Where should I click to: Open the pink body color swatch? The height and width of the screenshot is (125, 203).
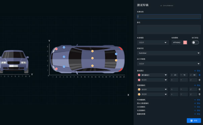click(x=185, y=43)
